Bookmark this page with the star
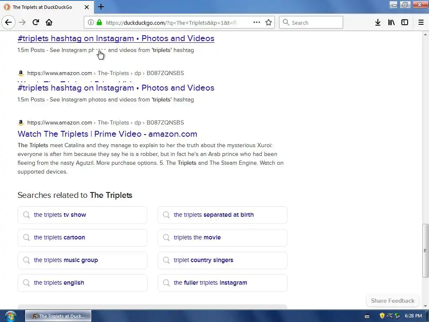 coord(269,23)
